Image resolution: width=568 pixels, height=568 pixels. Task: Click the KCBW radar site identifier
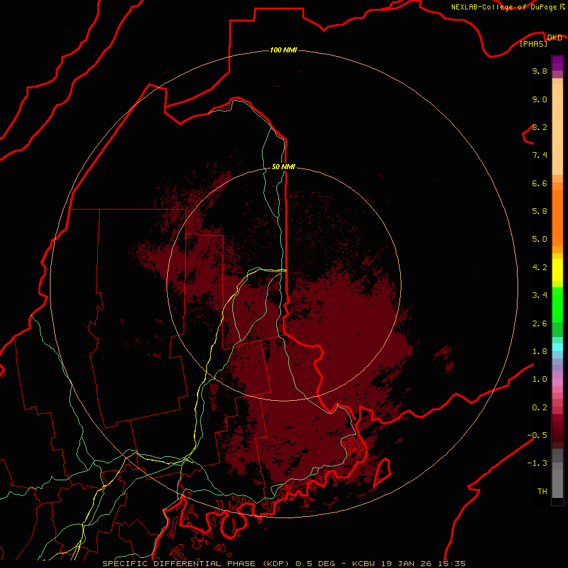(x=364, y=564)
